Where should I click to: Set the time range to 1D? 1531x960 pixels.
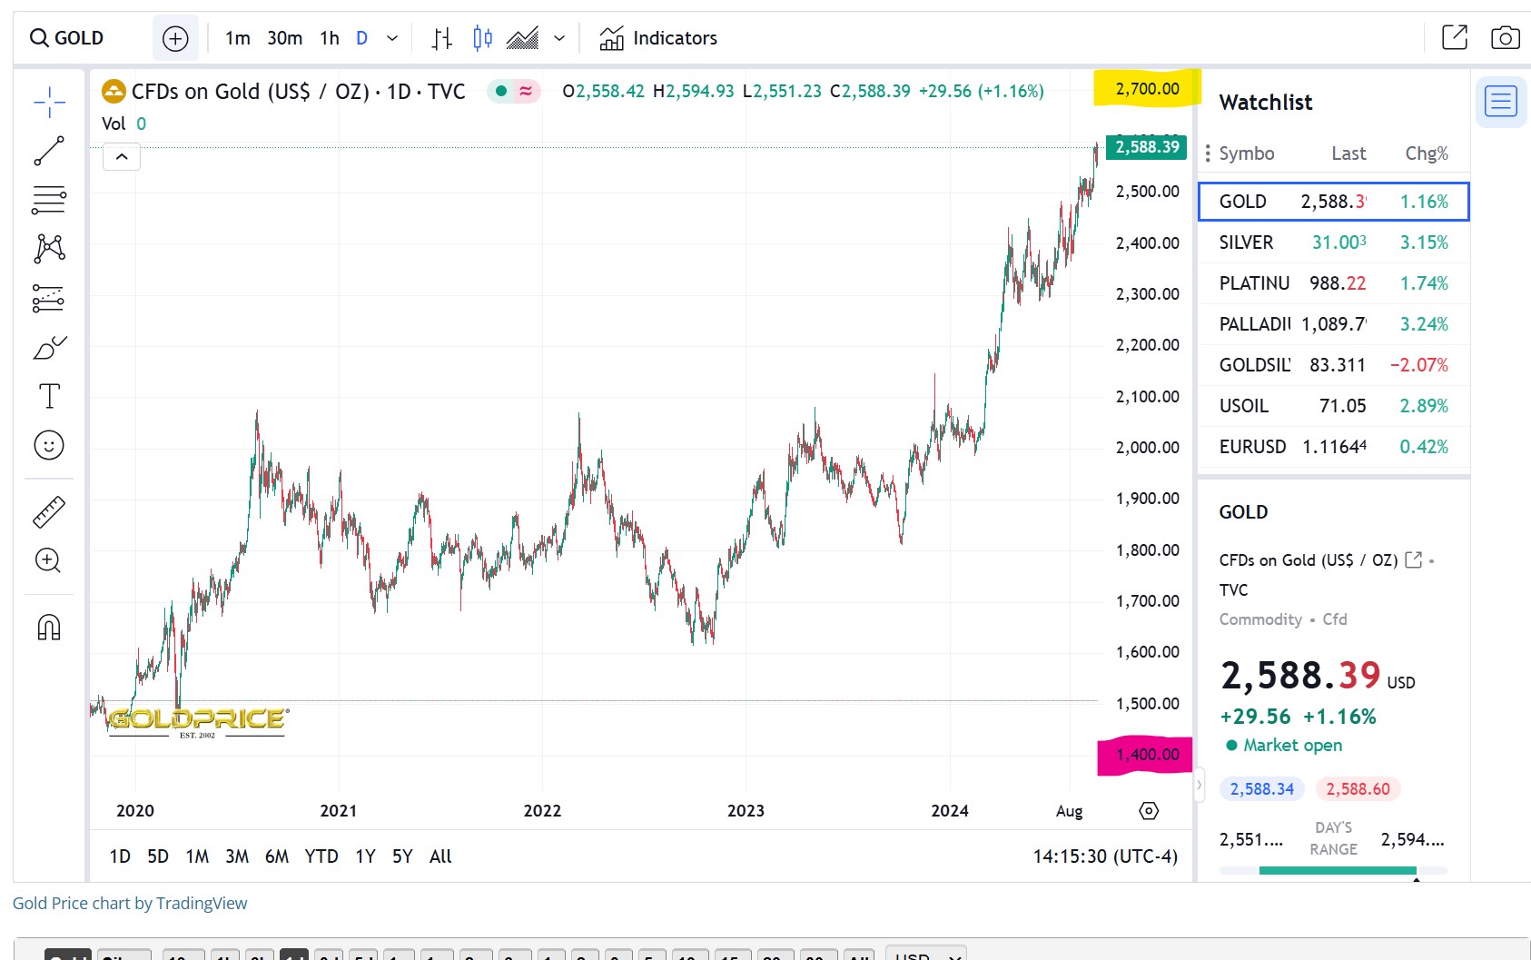pyautogui.click(x=120, y=856)
